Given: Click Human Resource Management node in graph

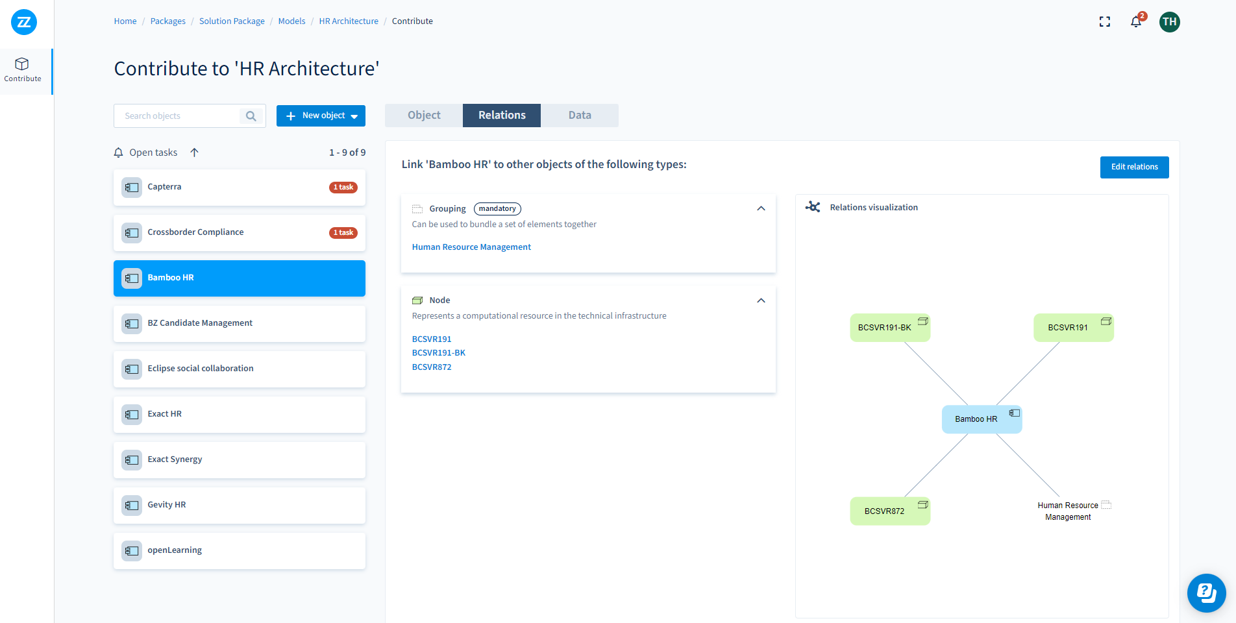Looking at the screenshot, I should point(1074,511).
